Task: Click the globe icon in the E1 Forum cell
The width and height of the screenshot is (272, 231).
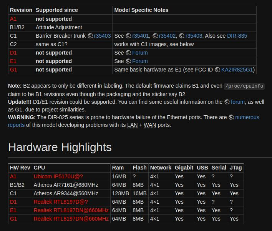Action: 128,61
